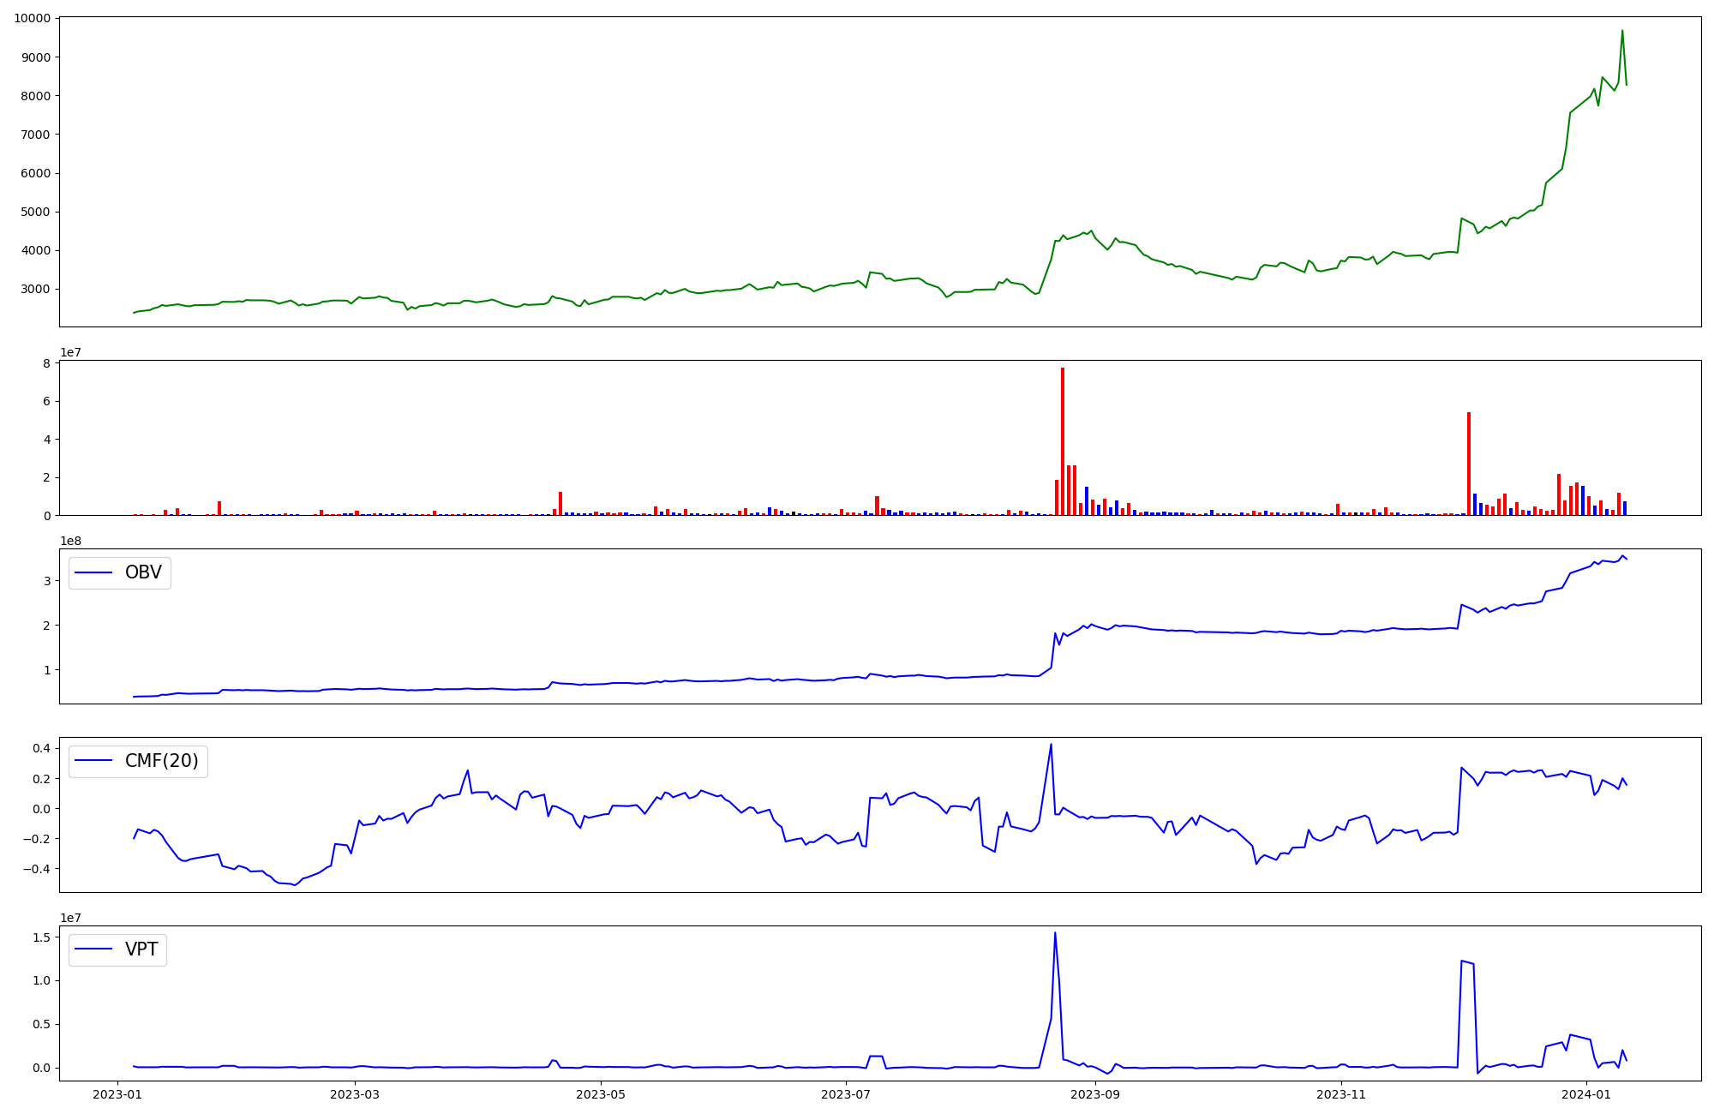
Task: Click the 0.4 tick label on CMF axis
Action: (42, 748)
